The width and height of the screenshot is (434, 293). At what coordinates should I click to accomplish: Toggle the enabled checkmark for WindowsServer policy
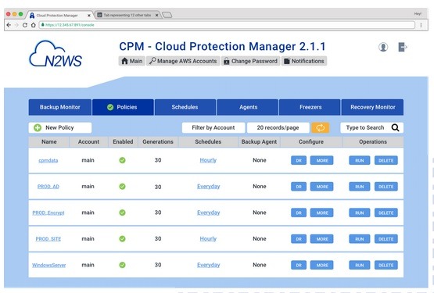[x=122, y=265]
